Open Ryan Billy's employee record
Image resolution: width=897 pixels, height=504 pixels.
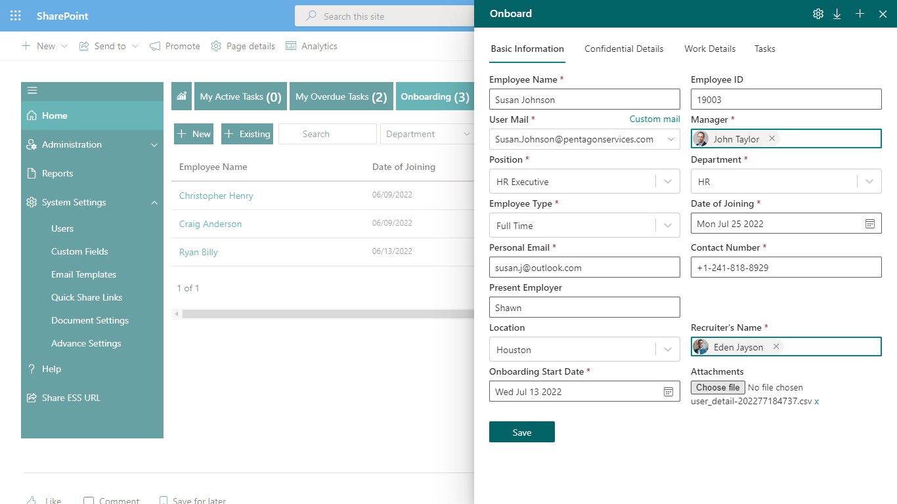tap(198, 252)
